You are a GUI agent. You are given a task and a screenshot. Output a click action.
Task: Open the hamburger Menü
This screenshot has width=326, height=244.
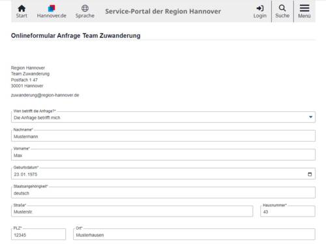tap(304, 11)
